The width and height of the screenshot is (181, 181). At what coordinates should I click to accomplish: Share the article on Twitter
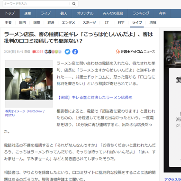[67, 52]
